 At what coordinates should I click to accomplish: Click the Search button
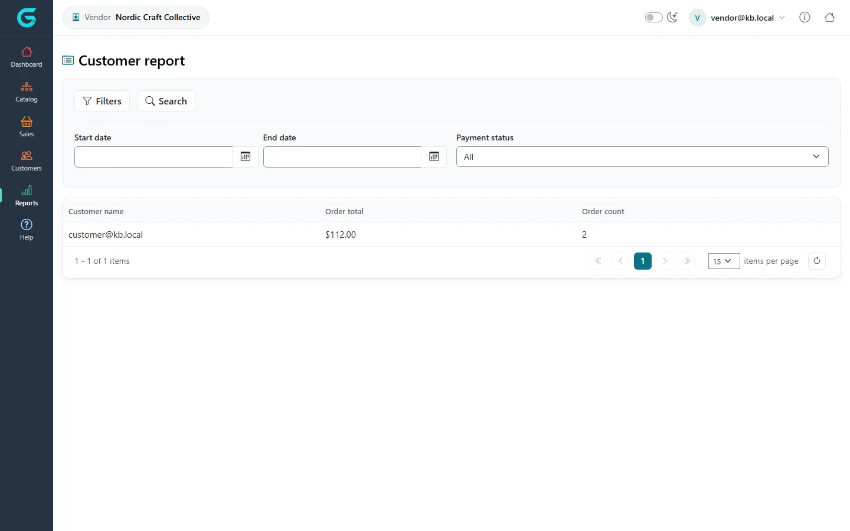[166, 101]
